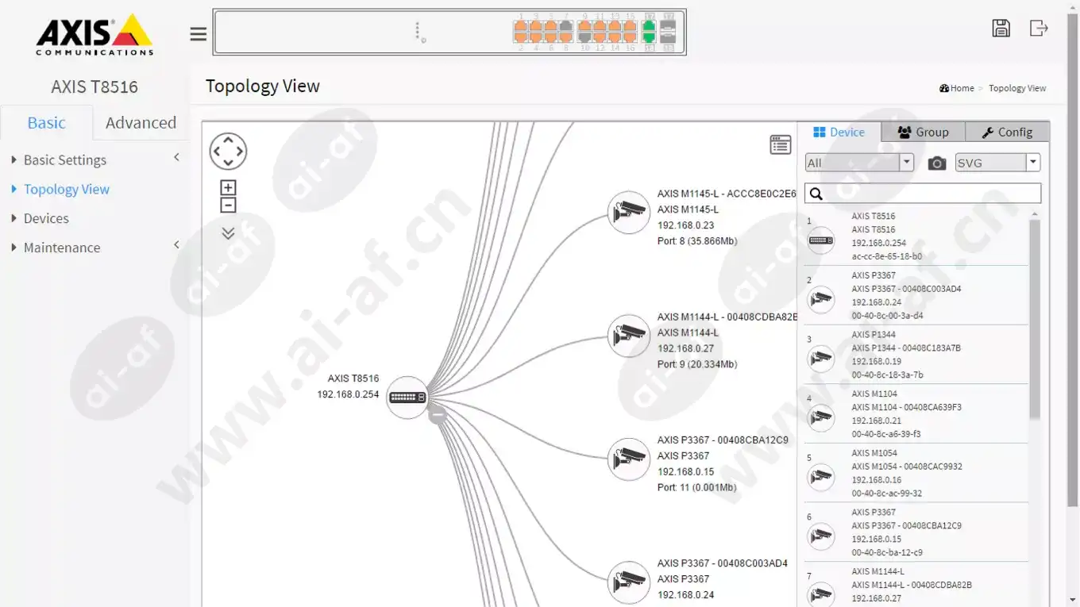Toggle the device list panel icon
Image resolution: width=1080 pixels, height=607 pixels.
pyautogui.click(x=781, y=144)
